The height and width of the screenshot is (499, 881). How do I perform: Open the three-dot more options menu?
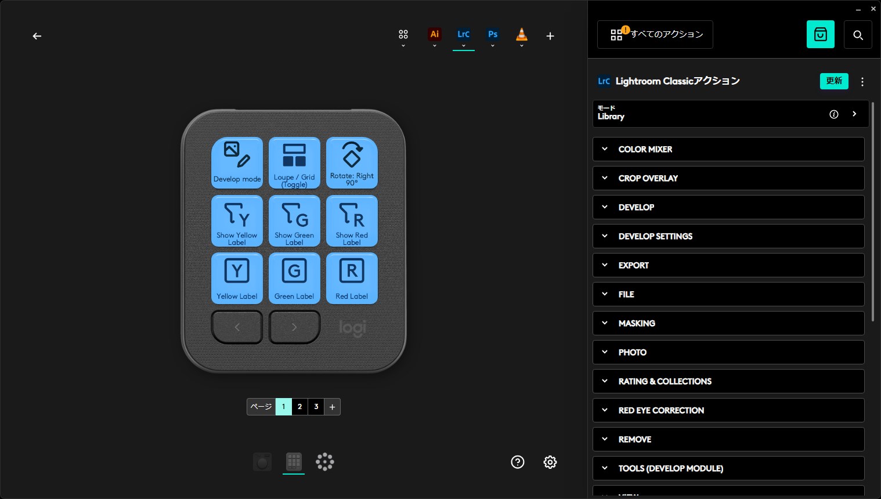click(862, 82)
